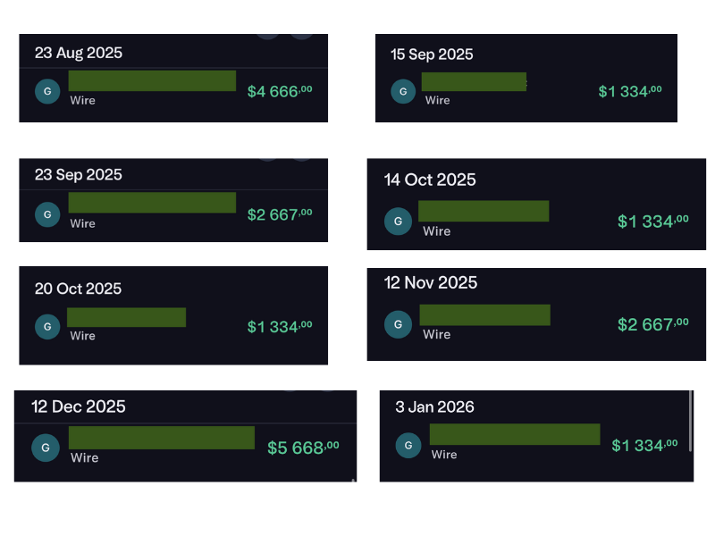Click the G avatar on 3 Jan 2026 entry
This screenshot has height=536, width=715.
pos(408,445)
